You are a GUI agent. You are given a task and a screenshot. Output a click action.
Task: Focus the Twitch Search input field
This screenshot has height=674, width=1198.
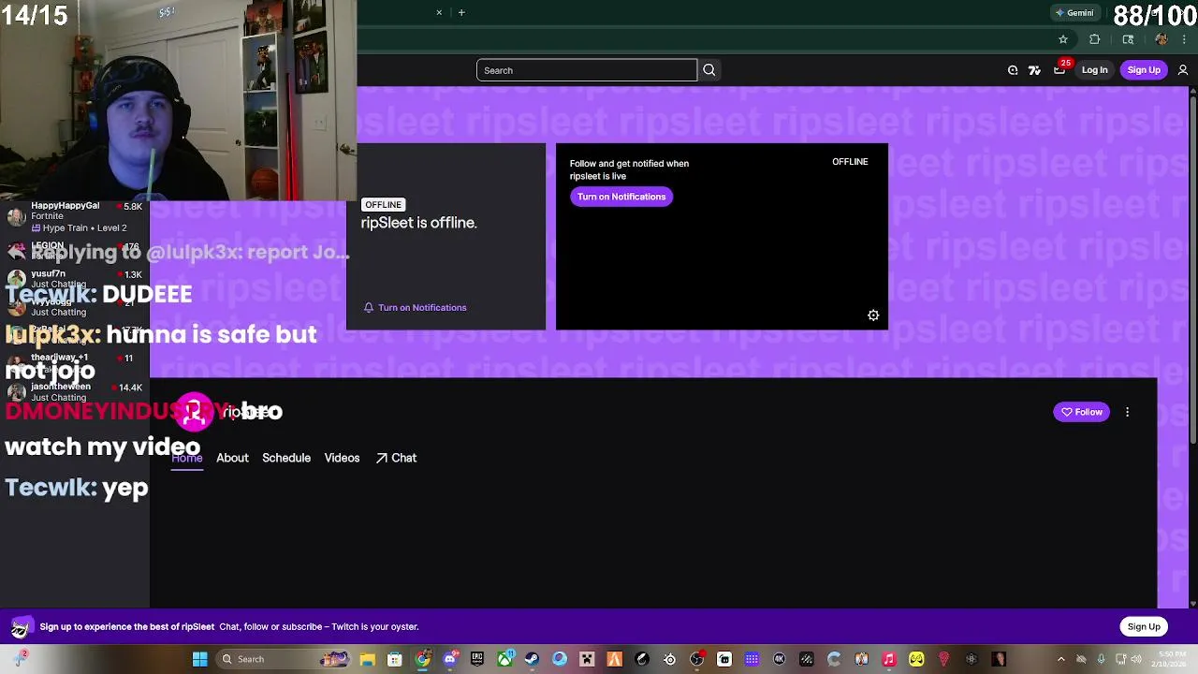587,70
